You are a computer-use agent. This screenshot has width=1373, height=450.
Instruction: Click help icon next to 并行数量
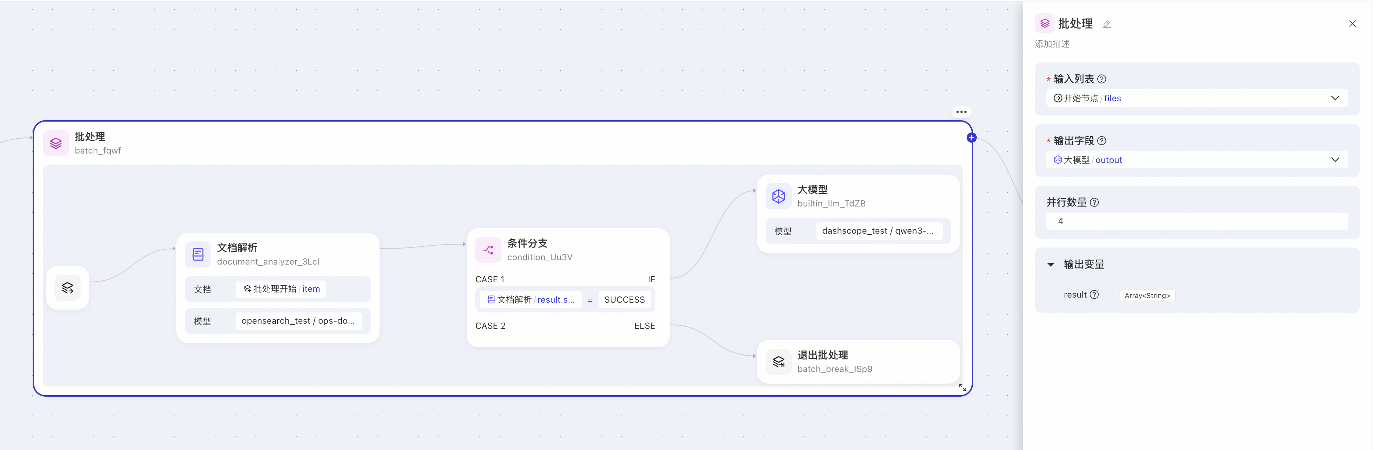[1094, 202]
